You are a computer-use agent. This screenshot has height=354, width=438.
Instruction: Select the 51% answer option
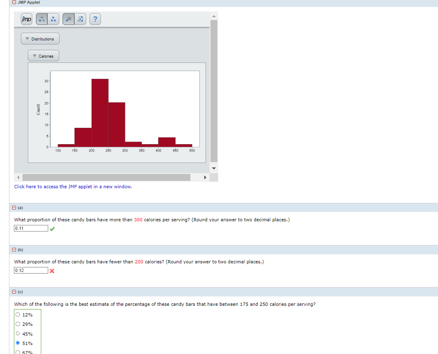[x=18, y=343]
